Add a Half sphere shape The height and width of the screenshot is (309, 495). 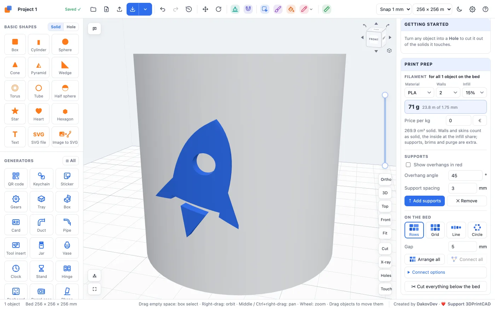[65, 91]
